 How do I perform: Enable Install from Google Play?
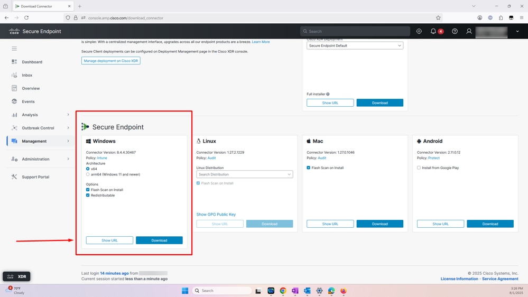click(419, 168)
